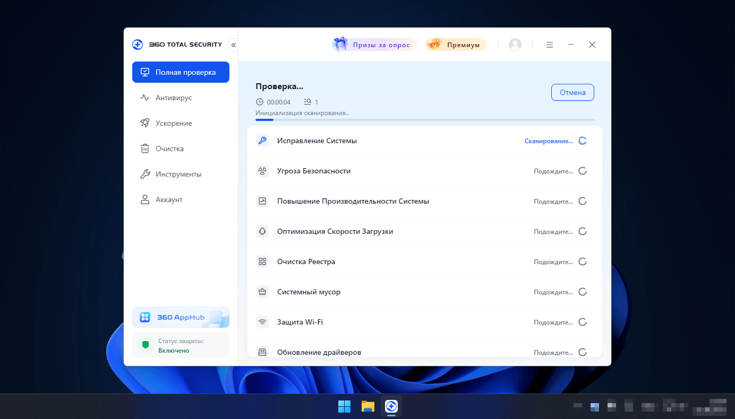Click the scanned items count icon

click(307, 102)
